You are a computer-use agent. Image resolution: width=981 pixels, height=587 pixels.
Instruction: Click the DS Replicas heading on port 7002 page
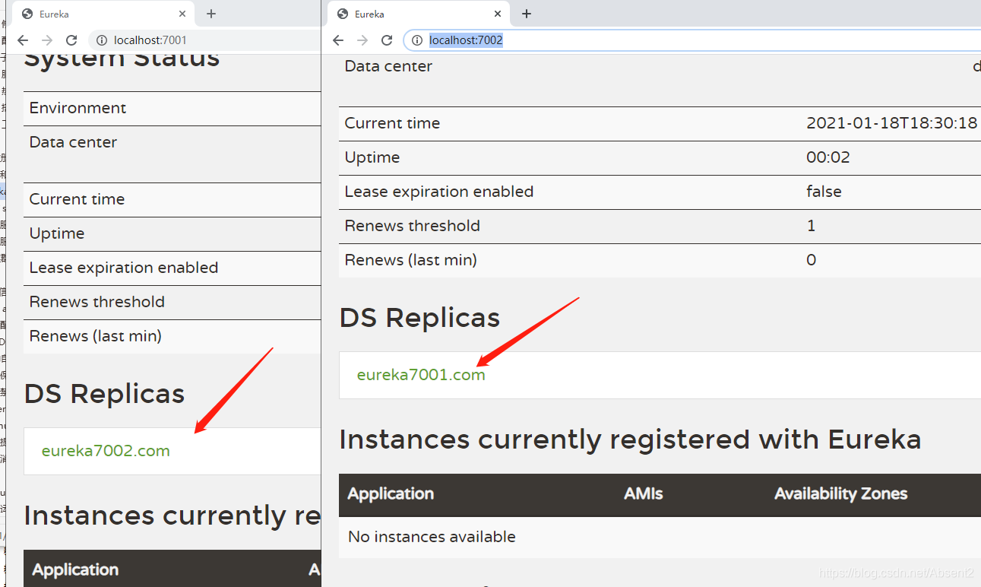click(420, 318)
